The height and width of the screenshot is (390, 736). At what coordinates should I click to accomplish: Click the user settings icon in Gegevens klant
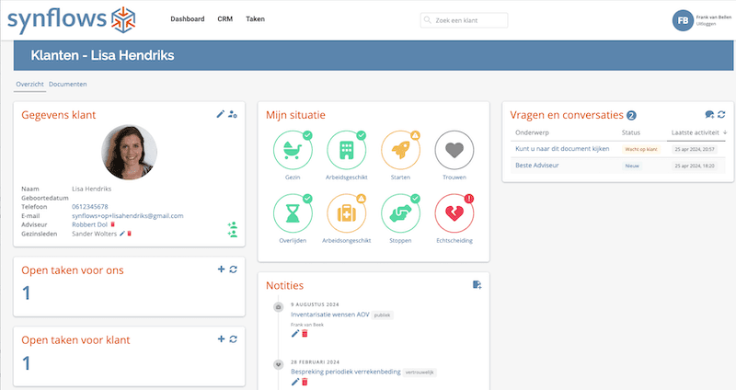click(233, 114)
